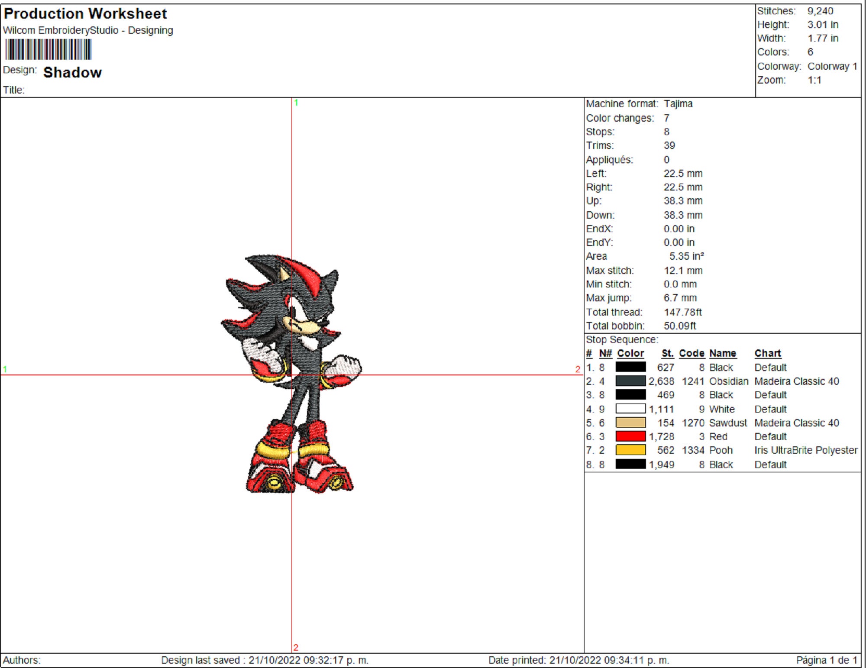Click the Name column header
The height and width of the screenshot is (668, 866).
point(722,353)
